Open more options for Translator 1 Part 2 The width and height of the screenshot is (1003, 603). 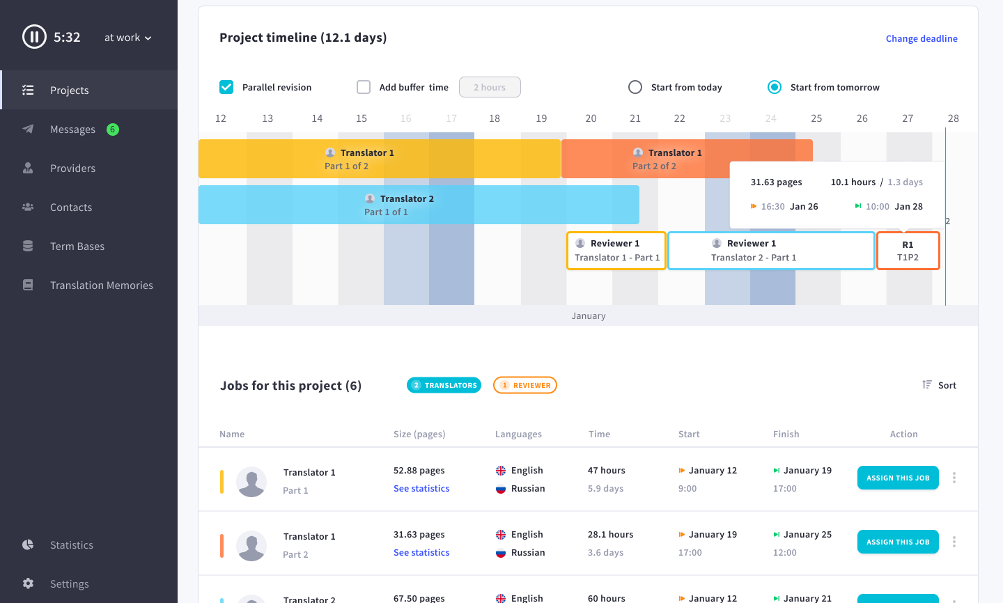click(954, 542)
